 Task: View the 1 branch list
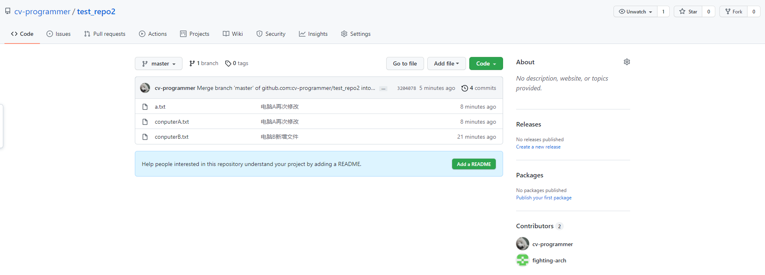(x=204, y=63)
